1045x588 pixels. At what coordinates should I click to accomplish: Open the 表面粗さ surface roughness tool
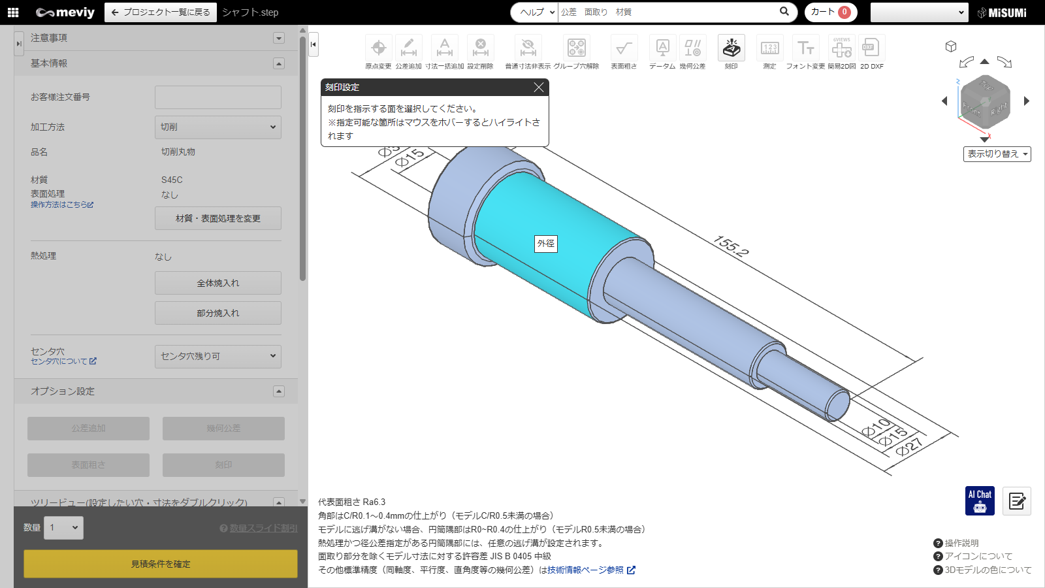[x=624, y=48]
